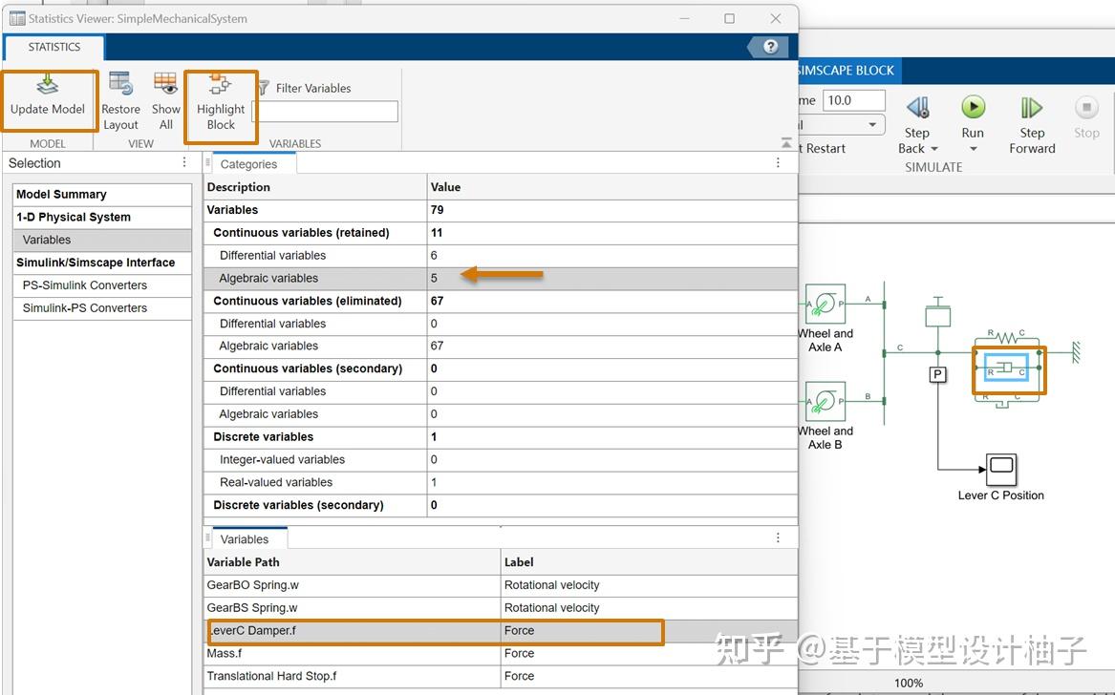
Task: Select the Categories tab
Action: 250,163
